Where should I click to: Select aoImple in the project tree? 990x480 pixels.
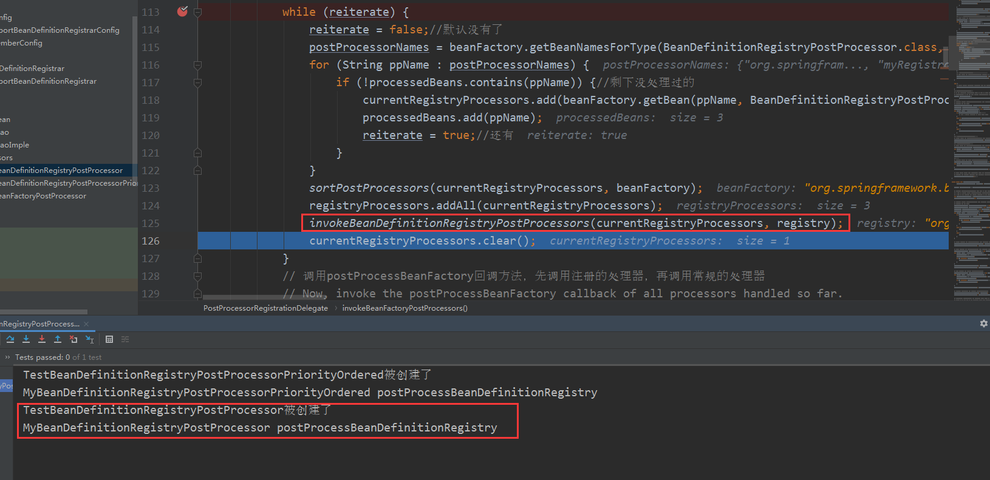coord(15,145)
